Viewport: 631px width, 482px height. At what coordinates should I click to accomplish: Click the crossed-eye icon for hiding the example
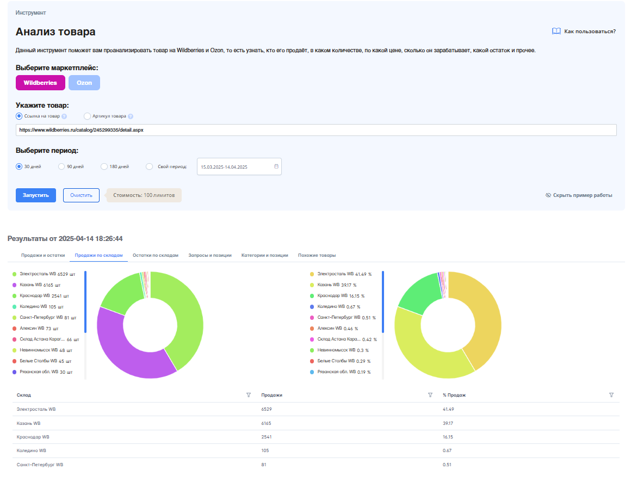(x=548, y=195)
